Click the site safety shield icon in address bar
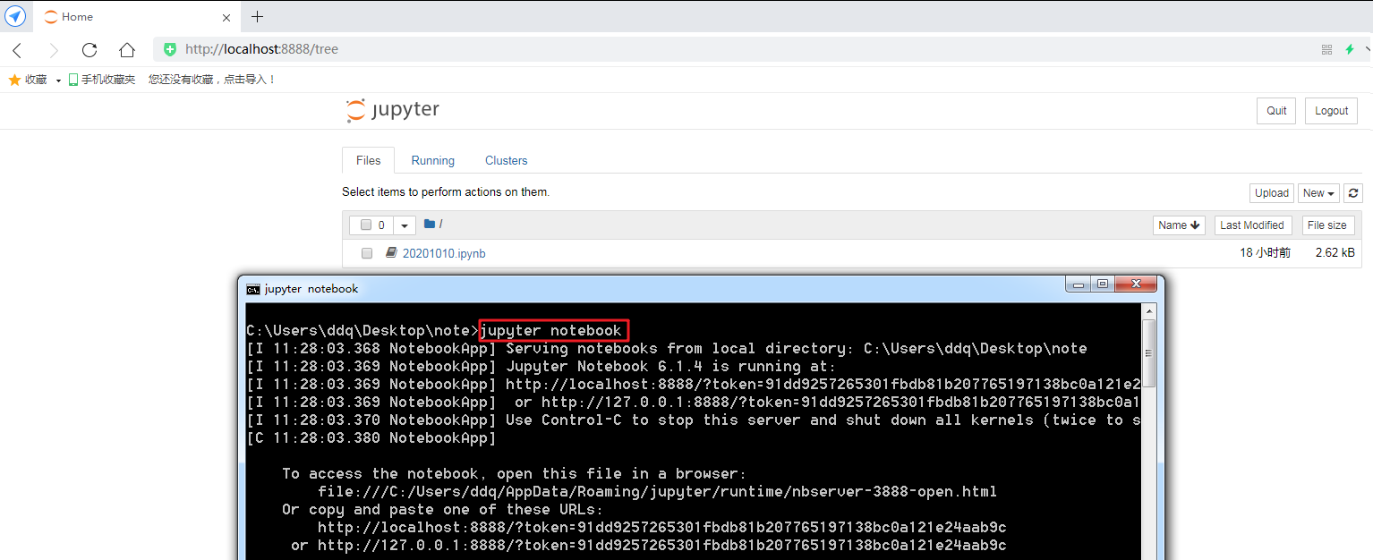This screenshot has width=1373, height=560. click(169, 49)
